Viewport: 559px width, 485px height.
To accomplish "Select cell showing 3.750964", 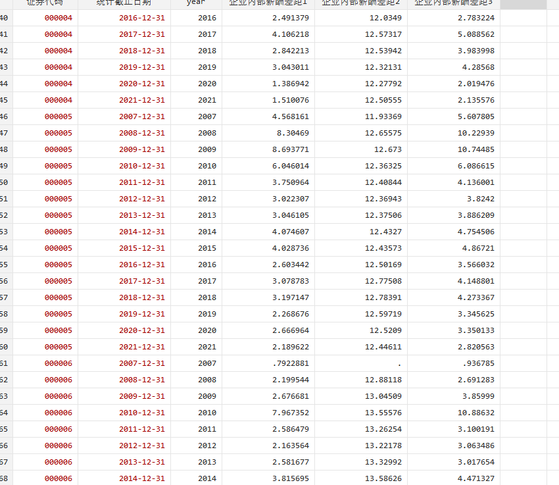I will coord(268,182).
